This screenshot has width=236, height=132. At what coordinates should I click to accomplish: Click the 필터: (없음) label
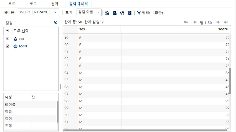click(152, 13)
